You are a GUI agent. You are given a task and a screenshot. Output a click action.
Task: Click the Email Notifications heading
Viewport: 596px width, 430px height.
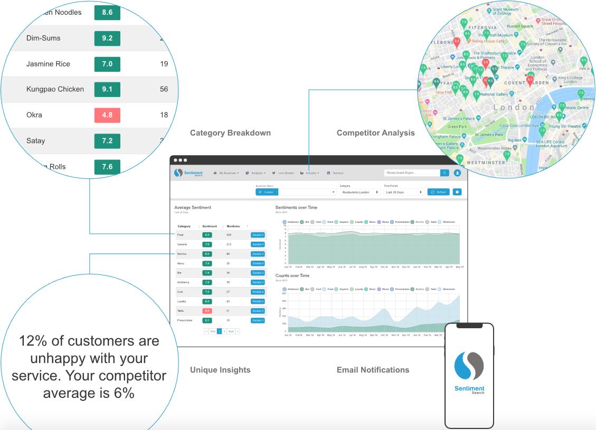coord(373,370)
